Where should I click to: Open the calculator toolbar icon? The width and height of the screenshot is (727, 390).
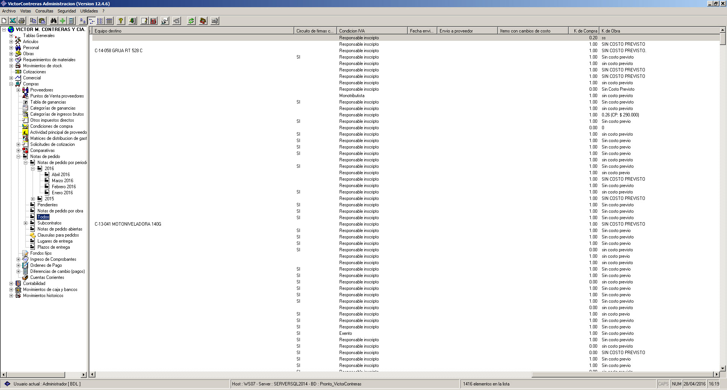tap(71, 21)
